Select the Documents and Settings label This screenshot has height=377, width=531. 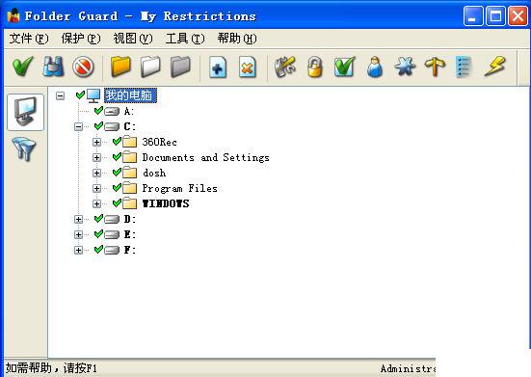pyautogui.click(x=205, y=157)
